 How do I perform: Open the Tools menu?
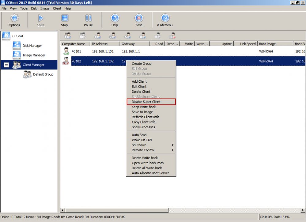[x=24, y=8]
